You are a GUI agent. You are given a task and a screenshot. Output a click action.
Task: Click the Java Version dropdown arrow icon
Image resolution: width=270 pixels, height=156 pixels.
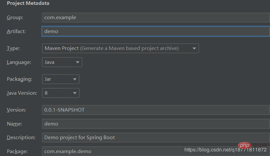(x=74, y=93)
